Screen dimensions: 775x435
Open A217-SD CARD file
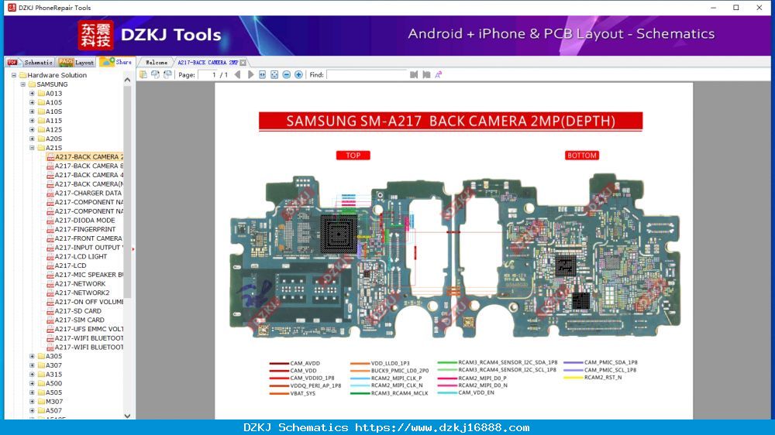[x=77, y=311]
